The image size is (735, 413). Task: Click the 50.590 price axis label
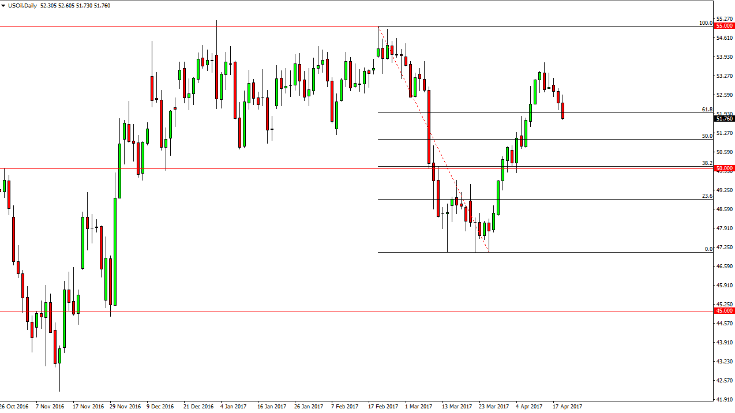pyautogui.click(x=725, y=152)
